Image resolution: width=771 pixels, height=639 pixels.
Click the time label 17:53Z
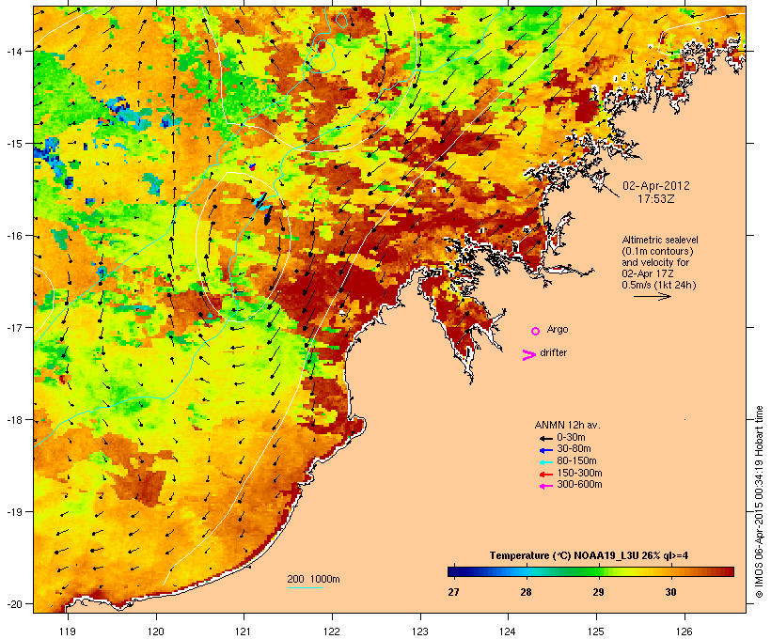656,199
